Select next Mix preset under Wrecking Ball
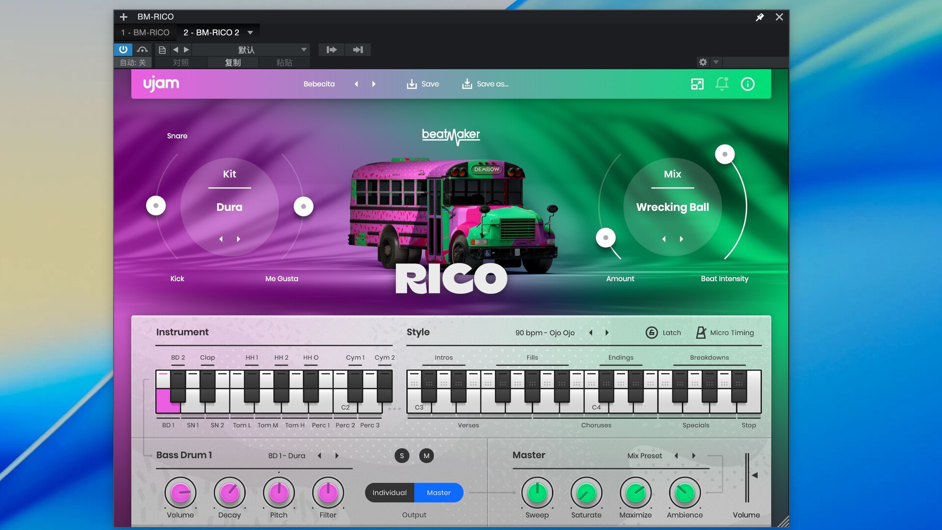Screen dimensions: 942x530 [x=681, y=239]
